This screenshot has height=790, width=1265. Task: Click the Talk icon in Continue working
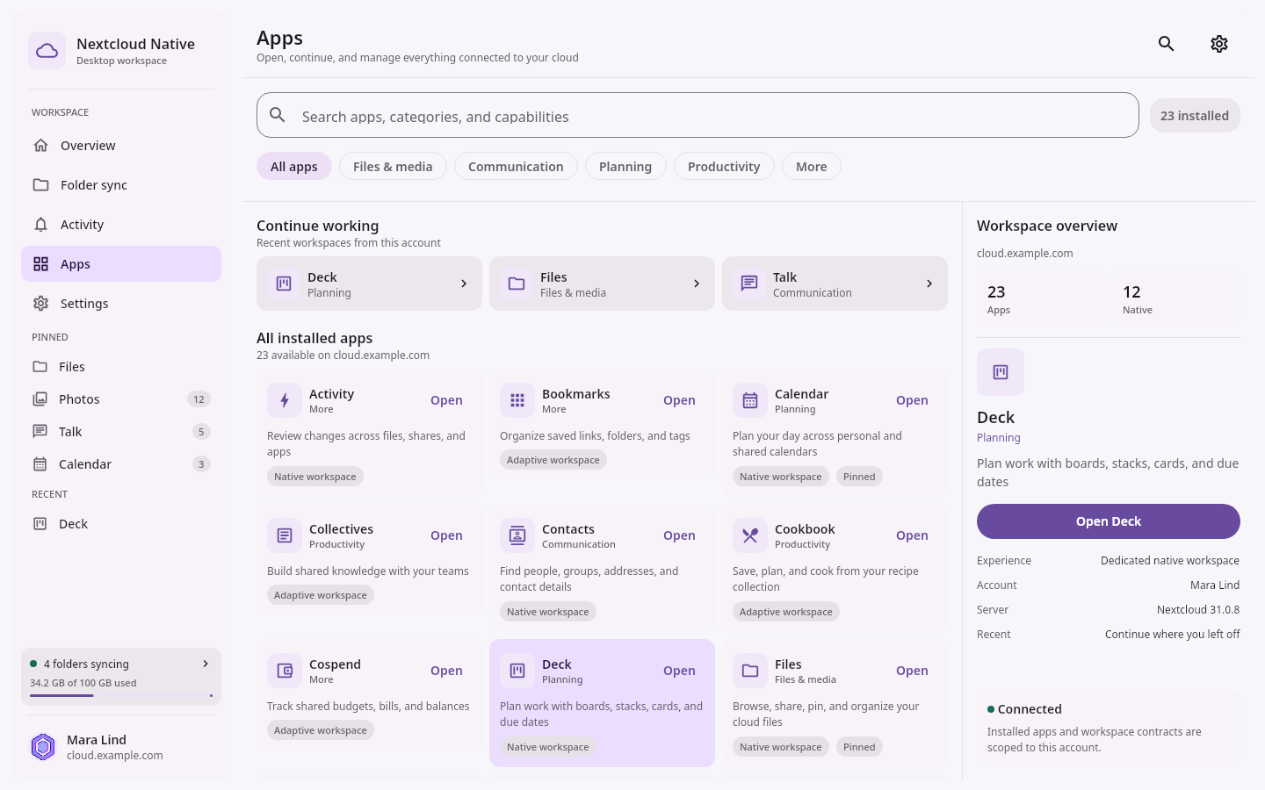749,284
